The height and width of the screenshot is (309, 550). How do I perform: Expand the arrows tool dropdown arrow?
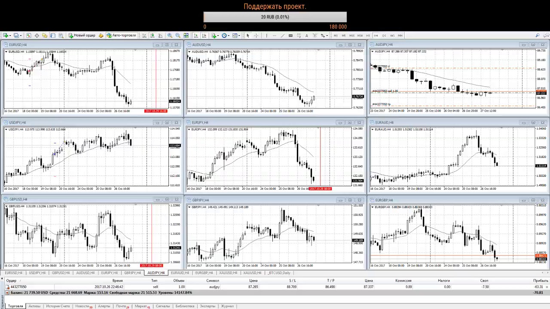click(x=327, y=35)
